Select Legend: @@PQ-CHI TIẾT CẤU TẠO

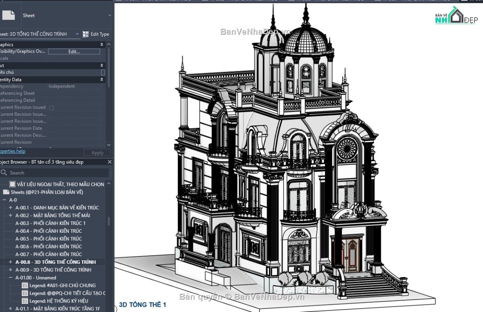point(64,293)
